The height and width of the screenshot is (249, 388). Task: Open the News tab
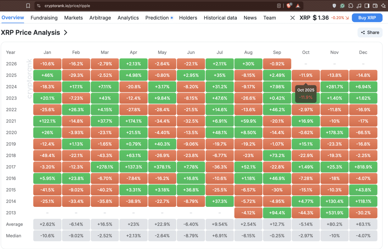pyautogui.click(x=250, y=18)
